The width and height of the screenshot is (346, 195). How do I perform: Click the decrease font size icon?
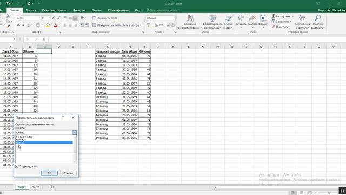point(58,18)
